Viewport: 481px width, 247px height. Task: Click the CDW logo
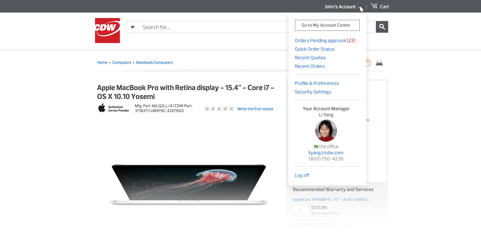(108, 31)
